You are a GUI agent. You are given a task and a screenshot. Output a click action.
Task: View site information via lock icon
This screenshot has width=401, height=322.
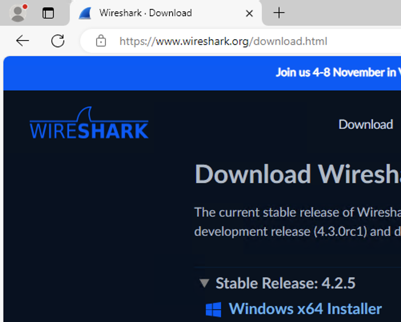(101, 41)
